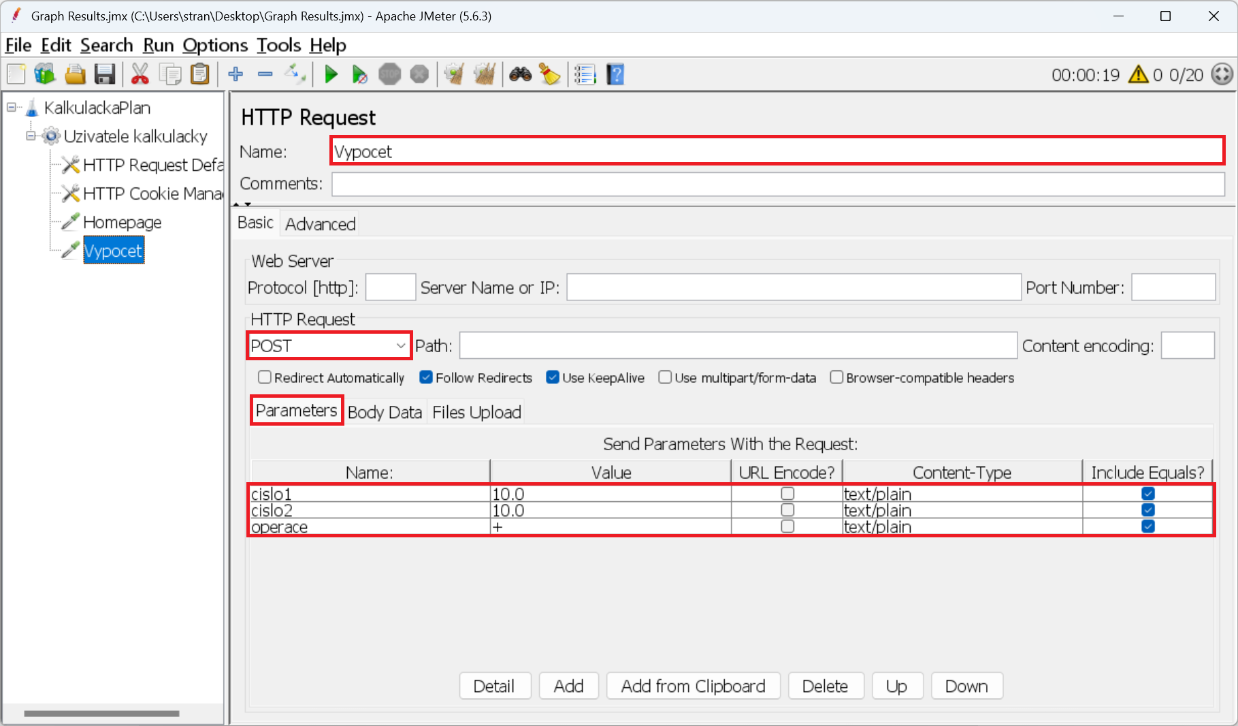
Task: Uncheck Use KeepAlive checkbox
Action: (553, 377)
